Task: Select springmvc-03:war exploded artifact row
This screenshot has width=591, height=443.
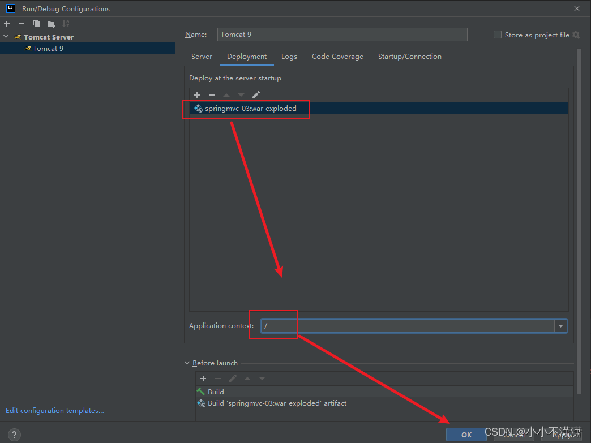Action: 379,109
